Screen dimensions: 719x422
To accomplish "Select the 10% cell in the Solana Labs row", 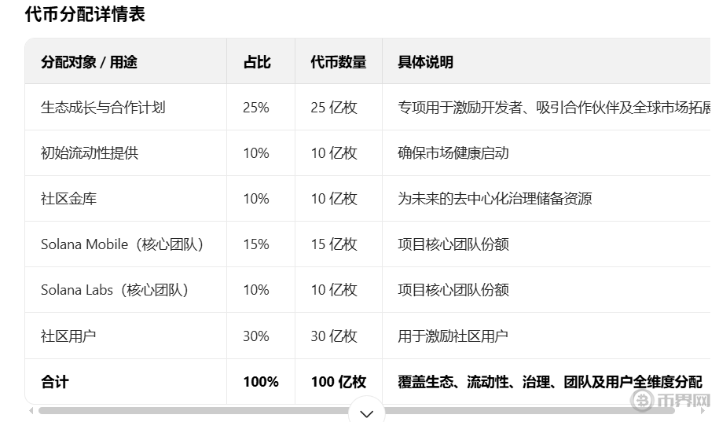I will pos(256,290).
